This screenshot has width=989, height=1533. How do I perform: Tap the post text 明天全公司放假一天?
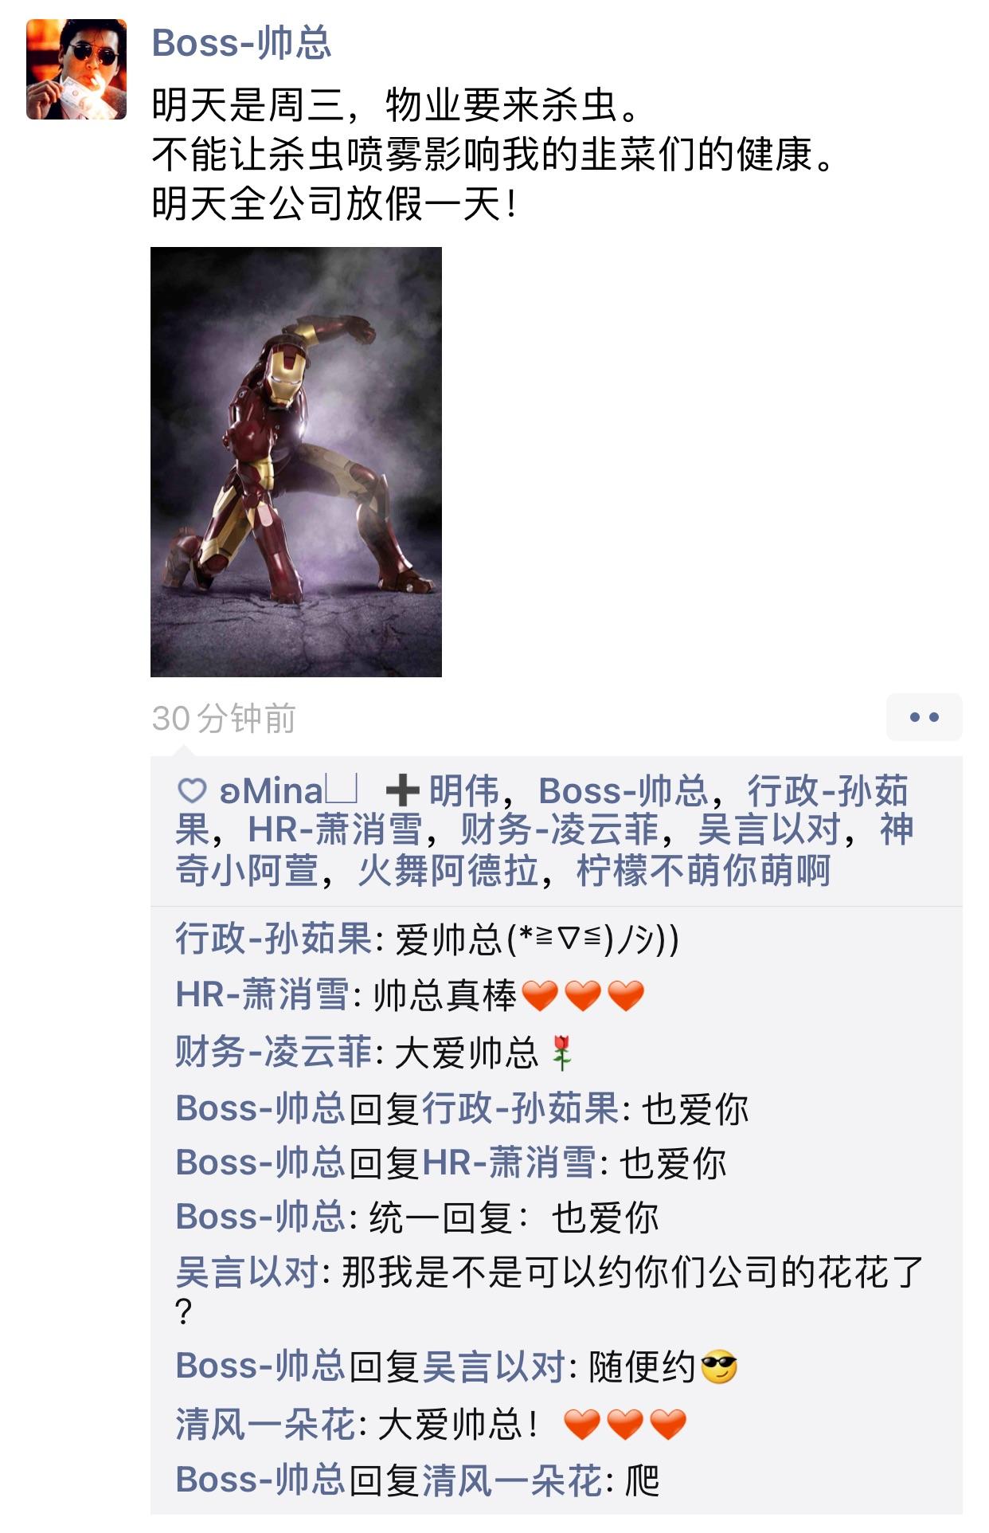334,204
